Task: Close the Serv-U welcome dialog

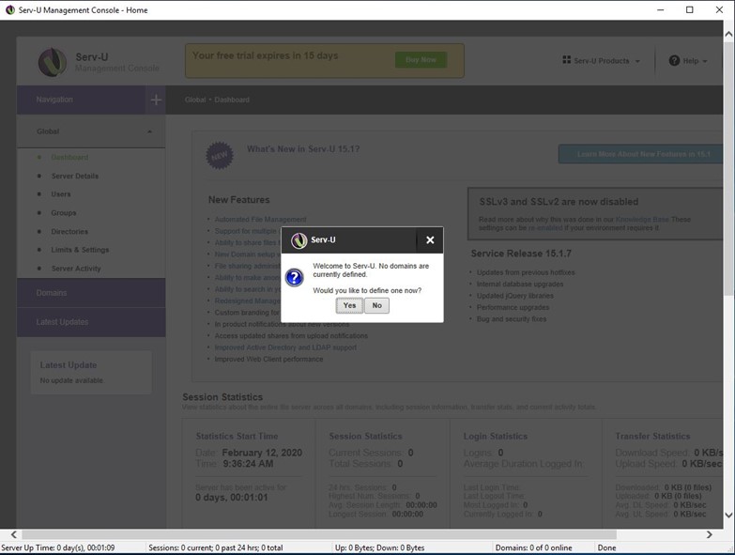Action: [x=430, y=240]
